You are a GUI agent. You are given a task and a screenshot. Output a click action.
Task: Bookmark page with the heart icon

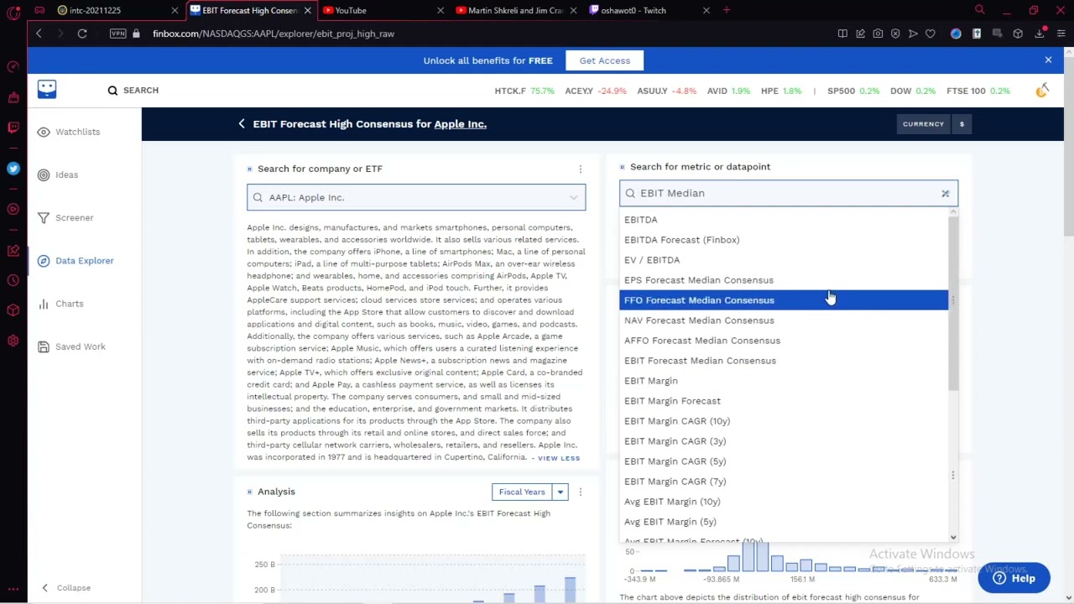pyautogui.click(x=931, y=34)
